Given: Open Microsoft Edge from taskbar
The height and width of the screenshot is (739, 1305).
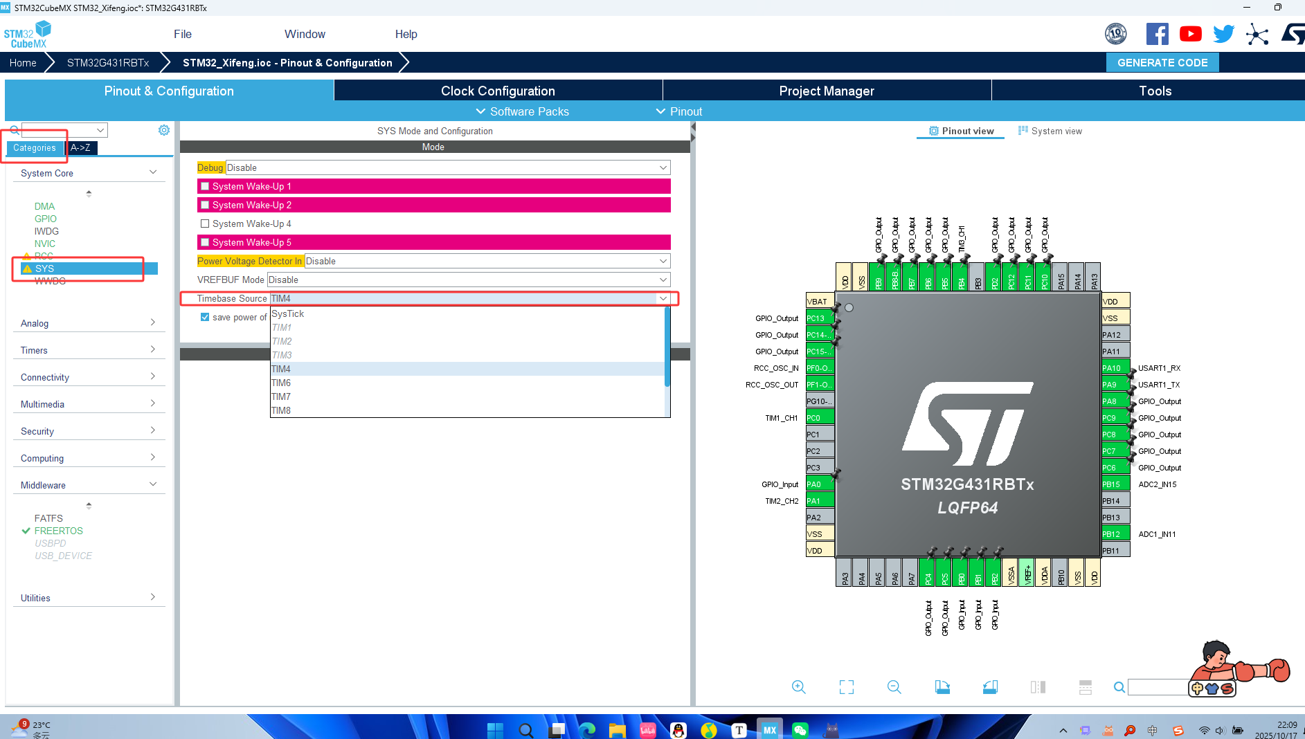Looking at the screenshot, I should click(x=587, y=730).
